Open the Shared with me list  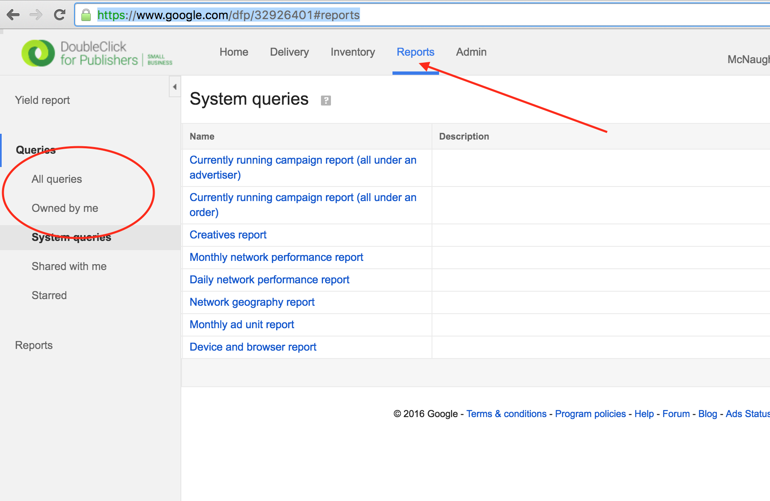[x=69, y=266]
